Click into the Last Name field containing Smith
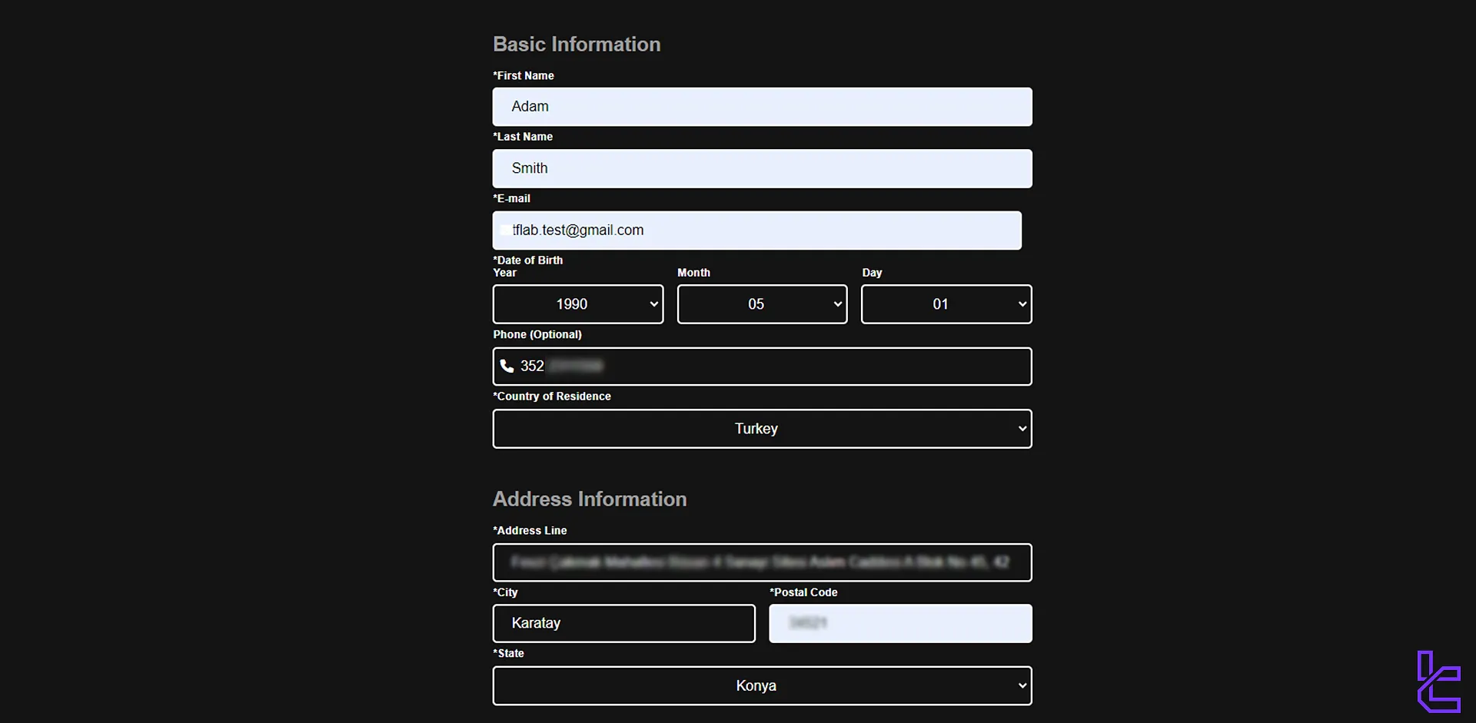Image resolution: width=1476 pixels, height=723 pixels. (761, 168)
